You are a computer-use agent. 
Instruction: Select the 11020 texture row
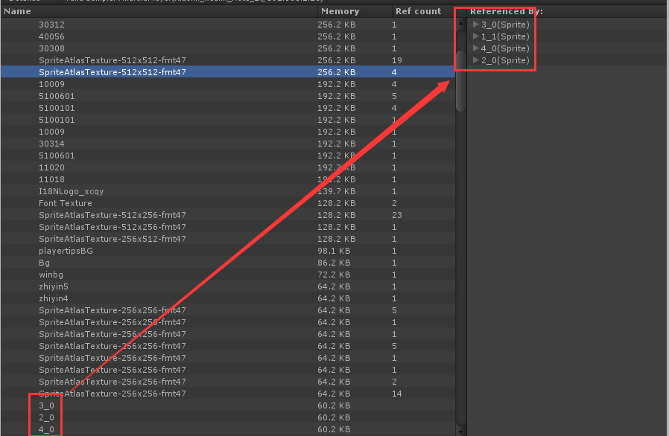tap(228, 168)
